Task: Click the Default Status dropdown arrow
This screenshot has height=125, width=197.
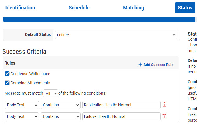Action: (x=174, y=35)
